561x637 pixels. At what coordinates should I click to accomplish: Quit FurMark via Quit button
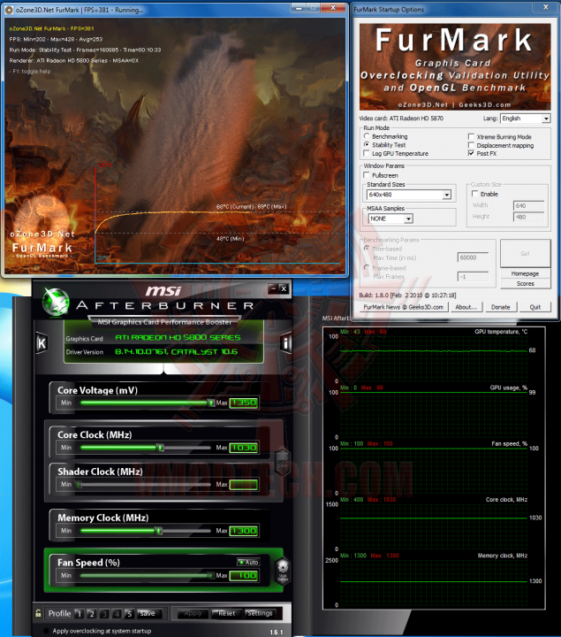(535, 307)
